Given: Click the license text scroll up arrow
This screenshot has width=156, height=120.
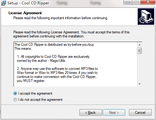Looking at the screenshot, I should point(140,45).
